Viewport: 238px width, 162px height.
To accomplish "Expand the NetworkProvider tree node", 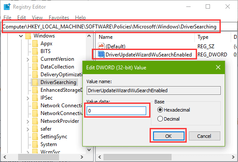I will point(28,121).
